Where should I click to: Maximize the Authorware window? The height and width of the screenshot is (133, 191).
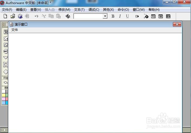(x=174, y=2)
